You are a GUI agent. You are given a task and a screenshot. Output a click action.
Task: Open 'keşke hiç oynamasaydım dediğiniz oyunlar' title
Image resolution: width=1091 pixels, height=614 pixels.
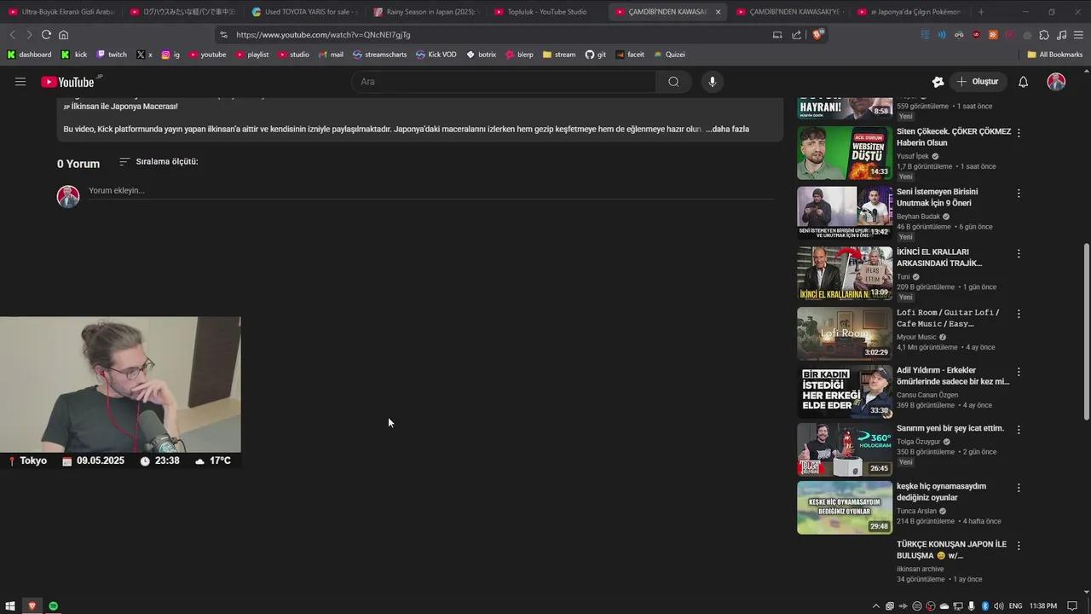[941, 492]
